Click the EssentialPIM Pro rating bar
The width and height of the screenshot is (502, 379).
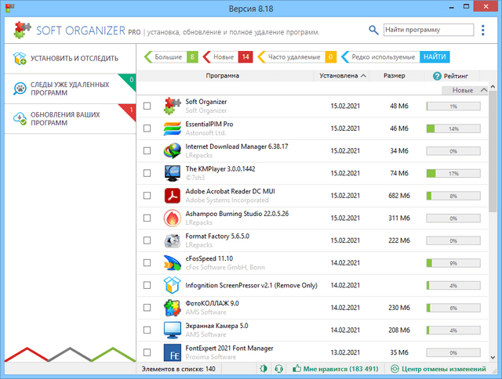[x=454, y=128]
